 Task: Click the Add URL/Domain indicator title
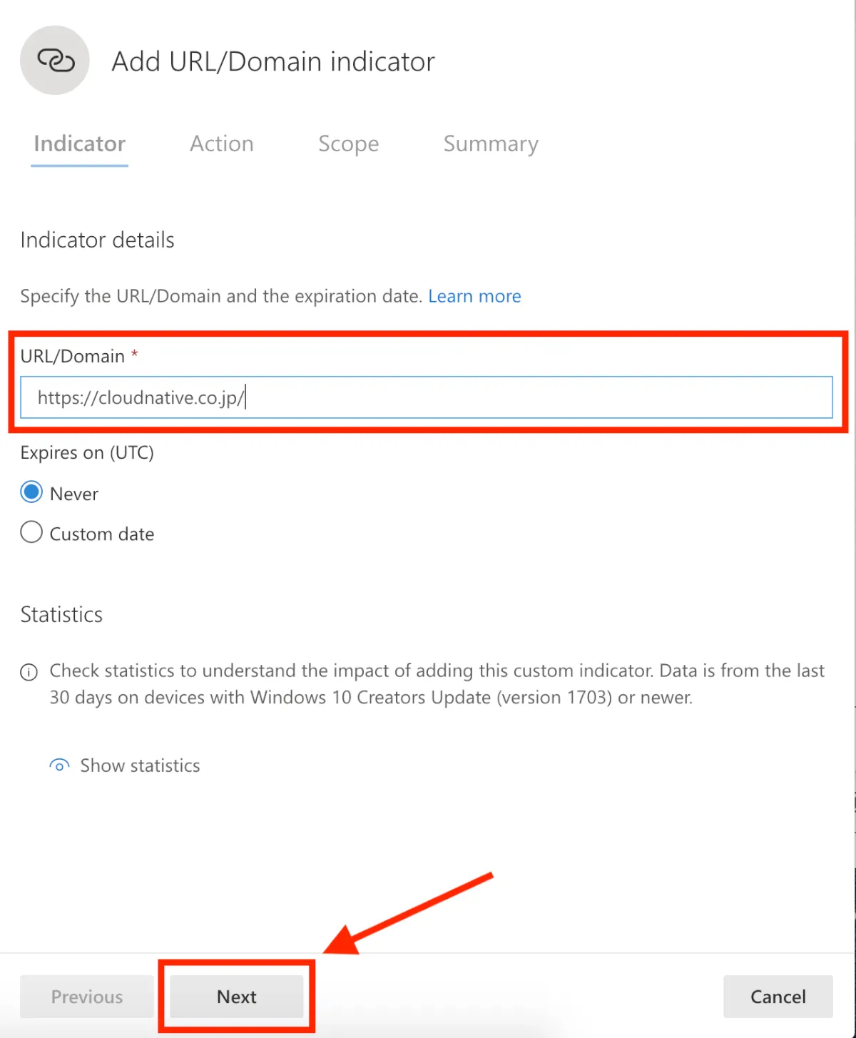tap(273, 62)
